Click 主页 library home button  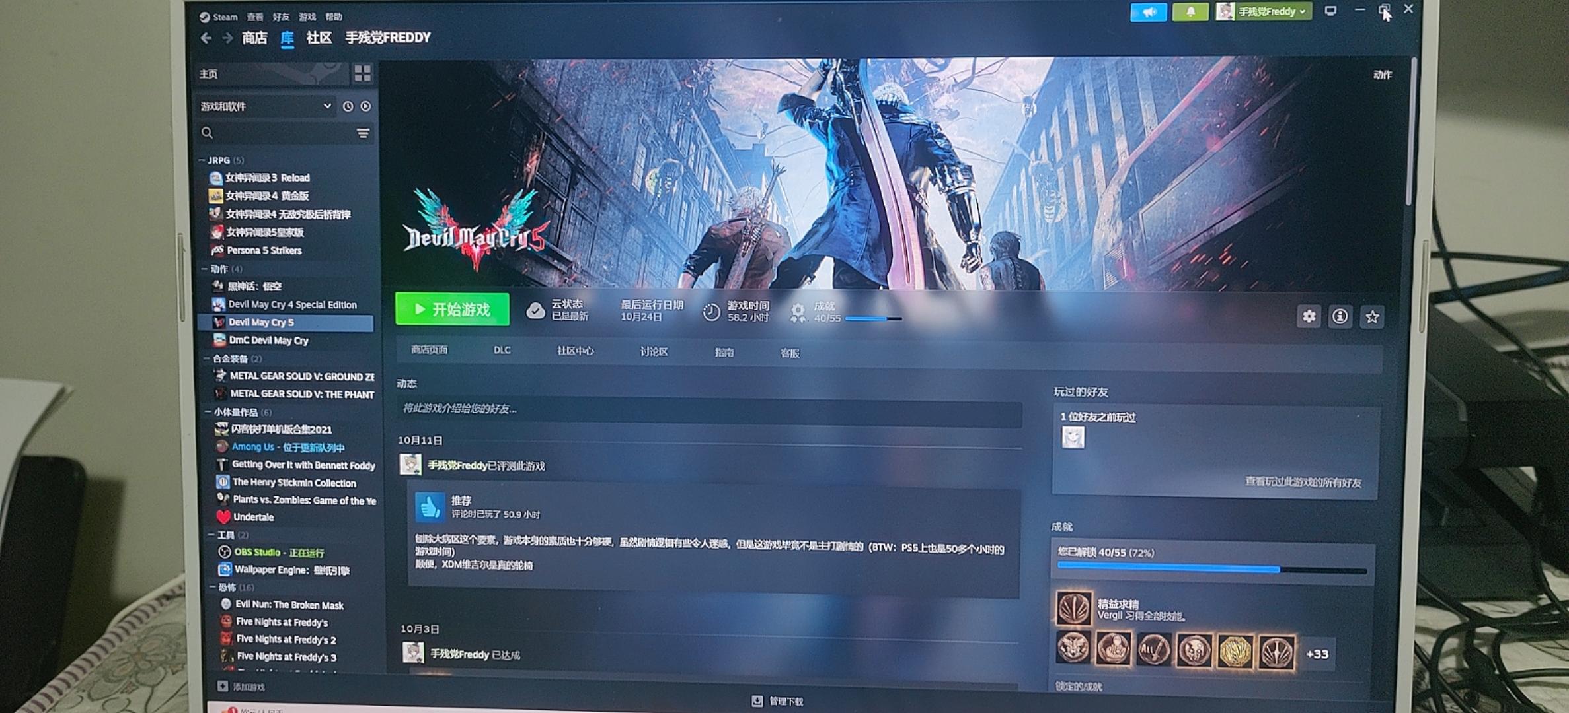click(271, 74)
